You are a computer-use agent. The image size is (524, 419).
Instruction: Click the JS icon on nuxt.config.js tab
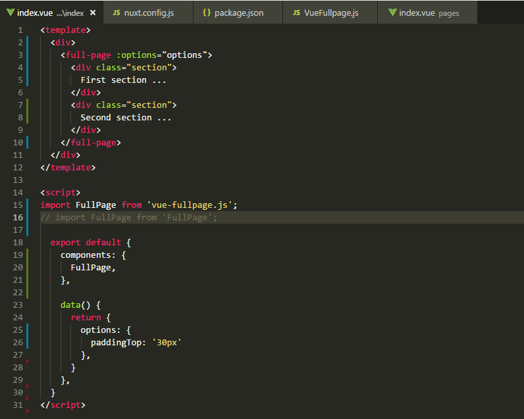tap(117, 12)
